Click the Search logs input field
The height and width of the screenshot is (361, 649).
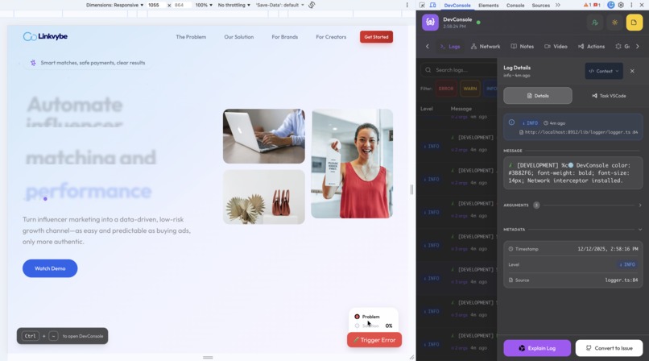460,70
